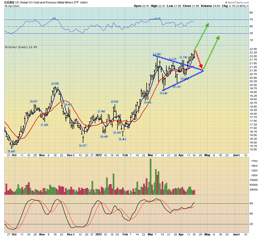
Task: Click the 21.950 March high label
Action: [157, 54]
